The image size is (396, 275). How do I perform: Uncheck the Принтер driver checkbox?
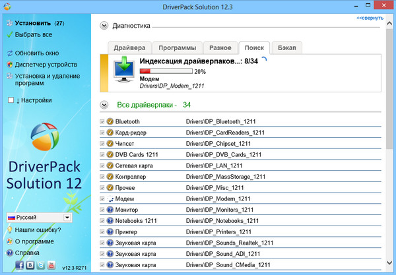pos(102,231)
